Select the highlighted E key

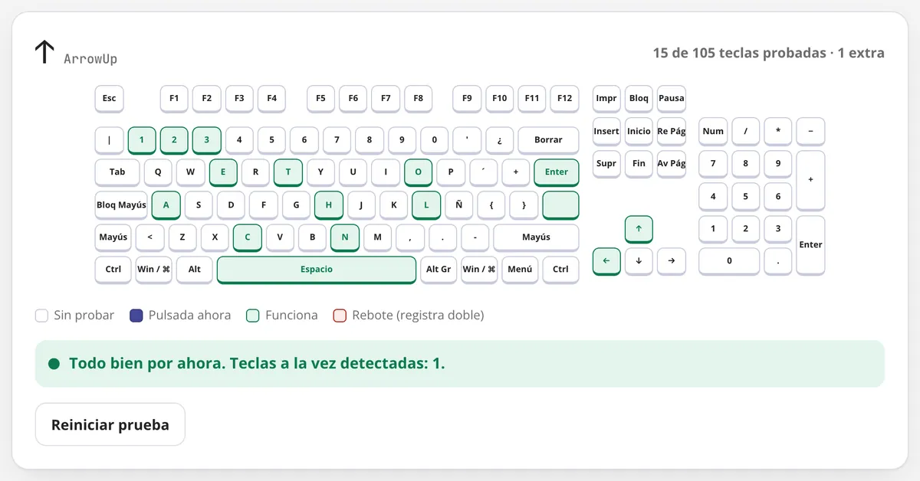point(223,172)
